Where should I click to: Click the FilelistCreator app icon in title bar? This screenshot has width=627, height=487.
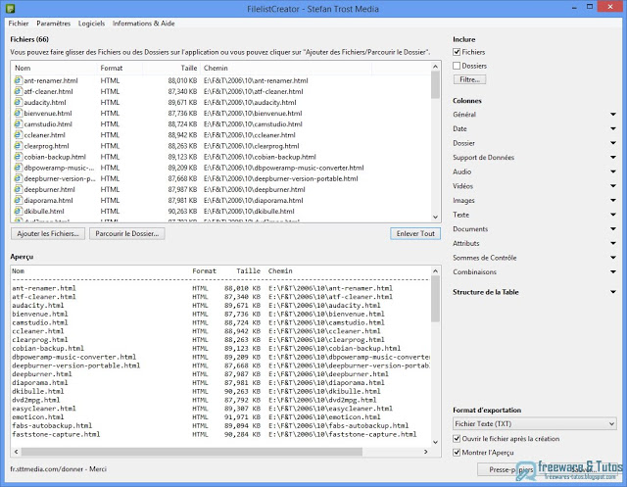pos(9,6)
